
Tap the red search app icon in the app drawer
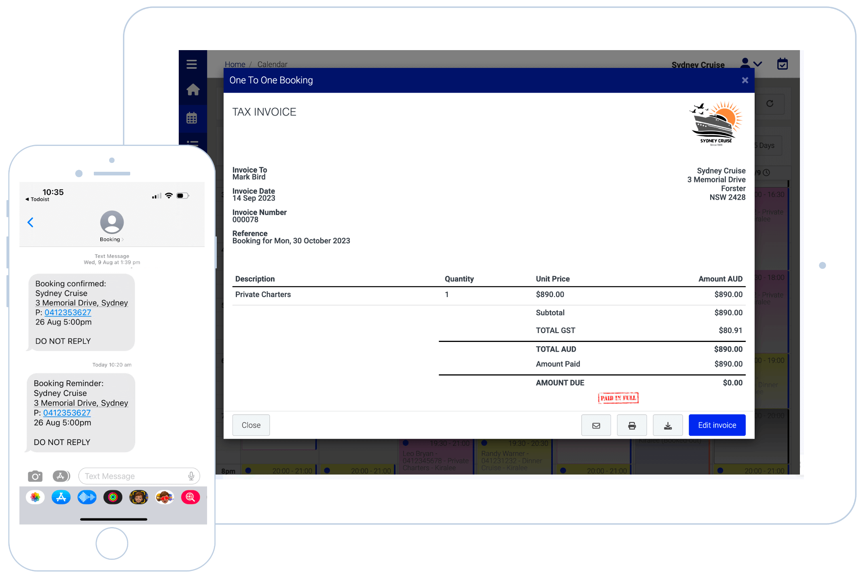point(190,497)
